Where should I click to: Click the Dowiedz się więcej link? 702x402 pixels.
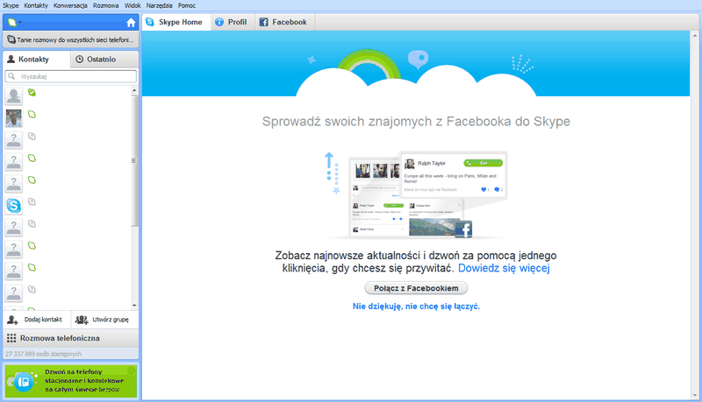(504, 268)
